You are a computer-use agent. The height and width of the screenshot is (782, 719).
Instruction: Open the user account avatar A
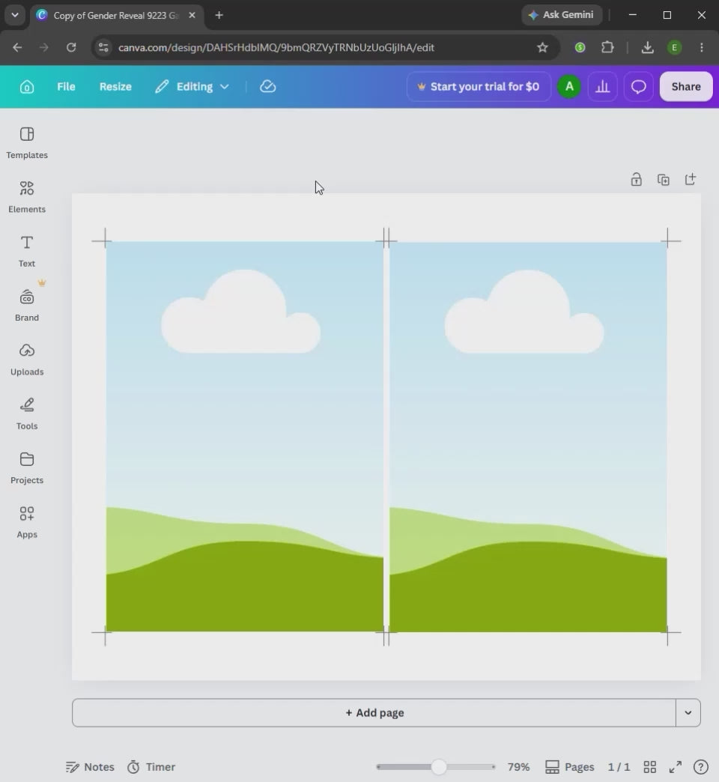pos(569,87)
